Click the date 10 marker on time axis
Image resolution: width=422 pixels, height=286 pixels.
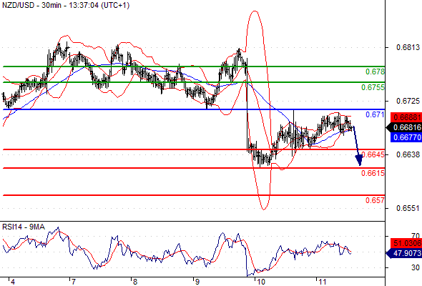(x=261, y=282)
